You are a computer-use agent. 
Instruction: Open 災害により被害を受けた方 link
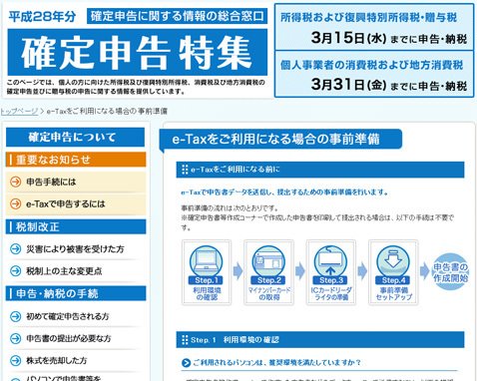pyautogui.click(x=75, y=248)
